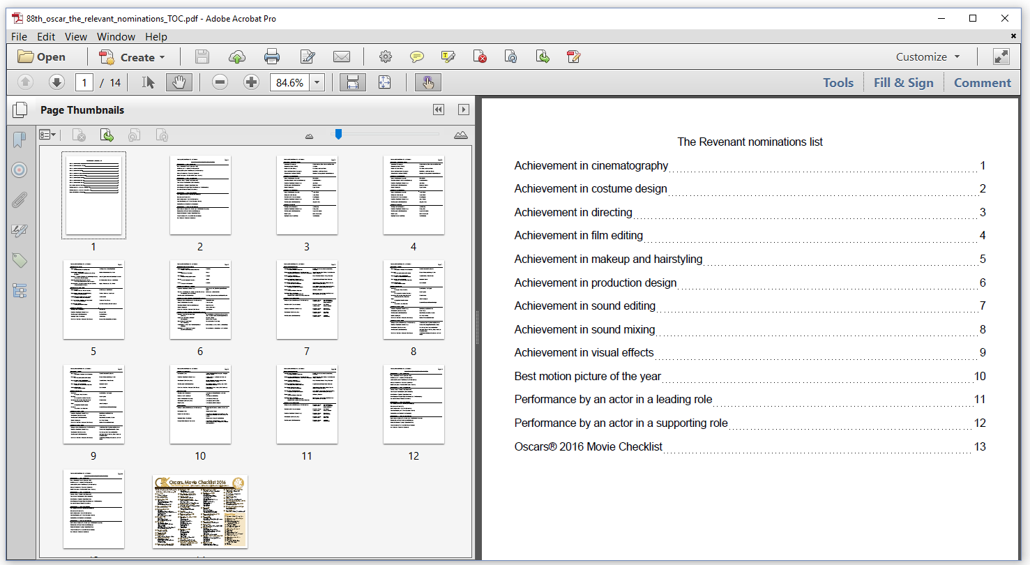Open the Create dropdown menu
Image resolution: width=1030 pixels, height=565 pixels.
132,57
